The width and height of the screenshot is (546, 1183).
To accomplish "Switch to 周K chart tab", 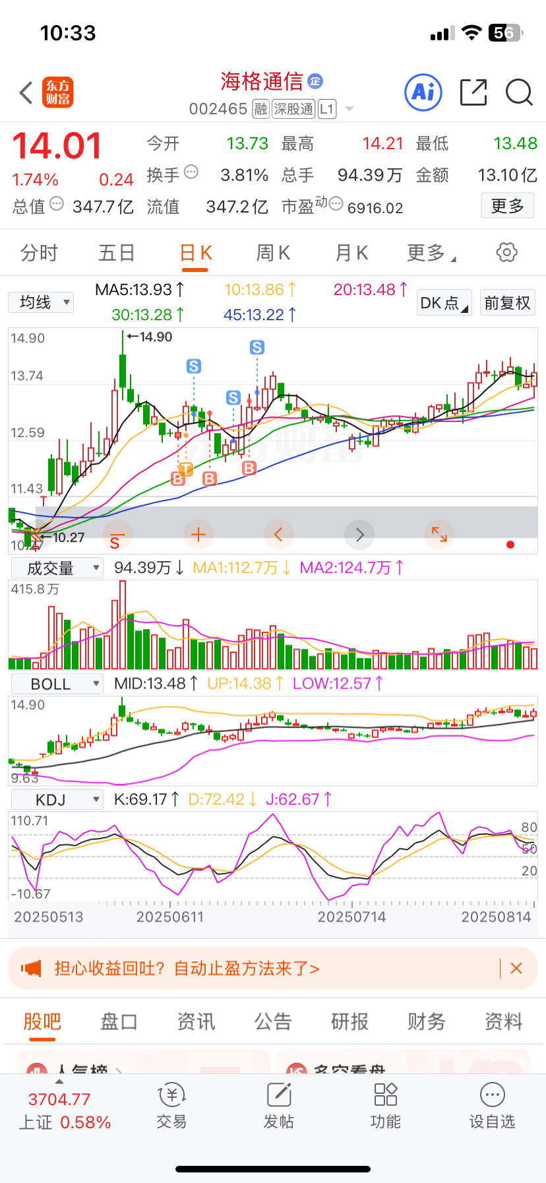I will click(x=273, y=253).
